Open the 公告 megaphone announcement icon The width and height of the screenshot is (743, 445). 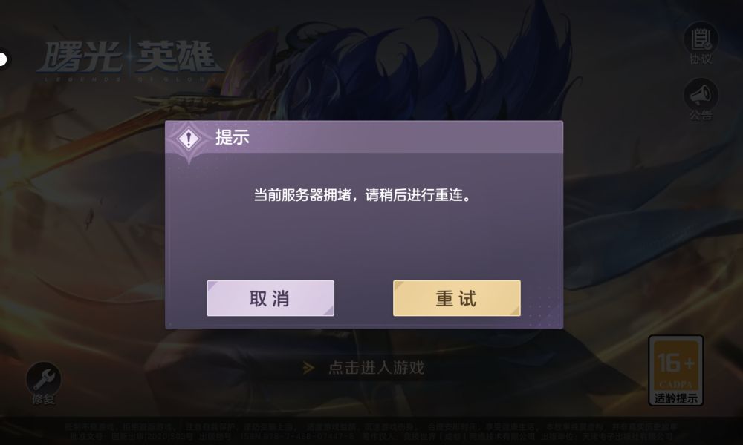[x=701, y=95]
